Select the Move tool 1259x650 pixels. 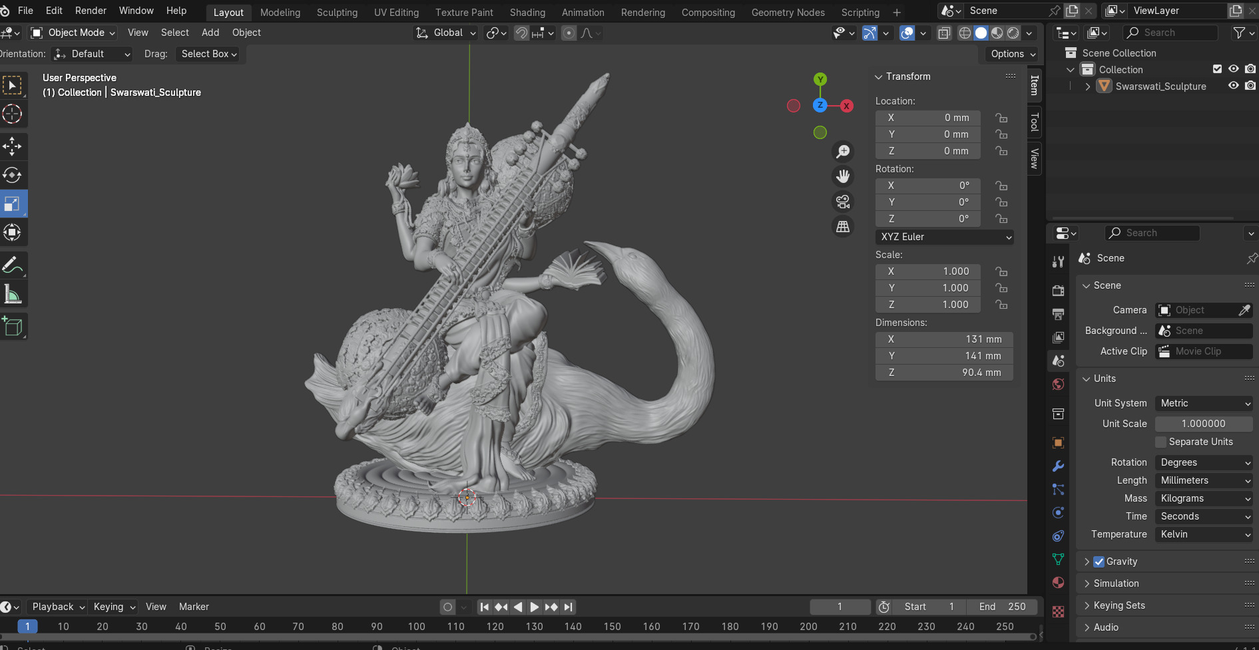(x=13, y=146)
